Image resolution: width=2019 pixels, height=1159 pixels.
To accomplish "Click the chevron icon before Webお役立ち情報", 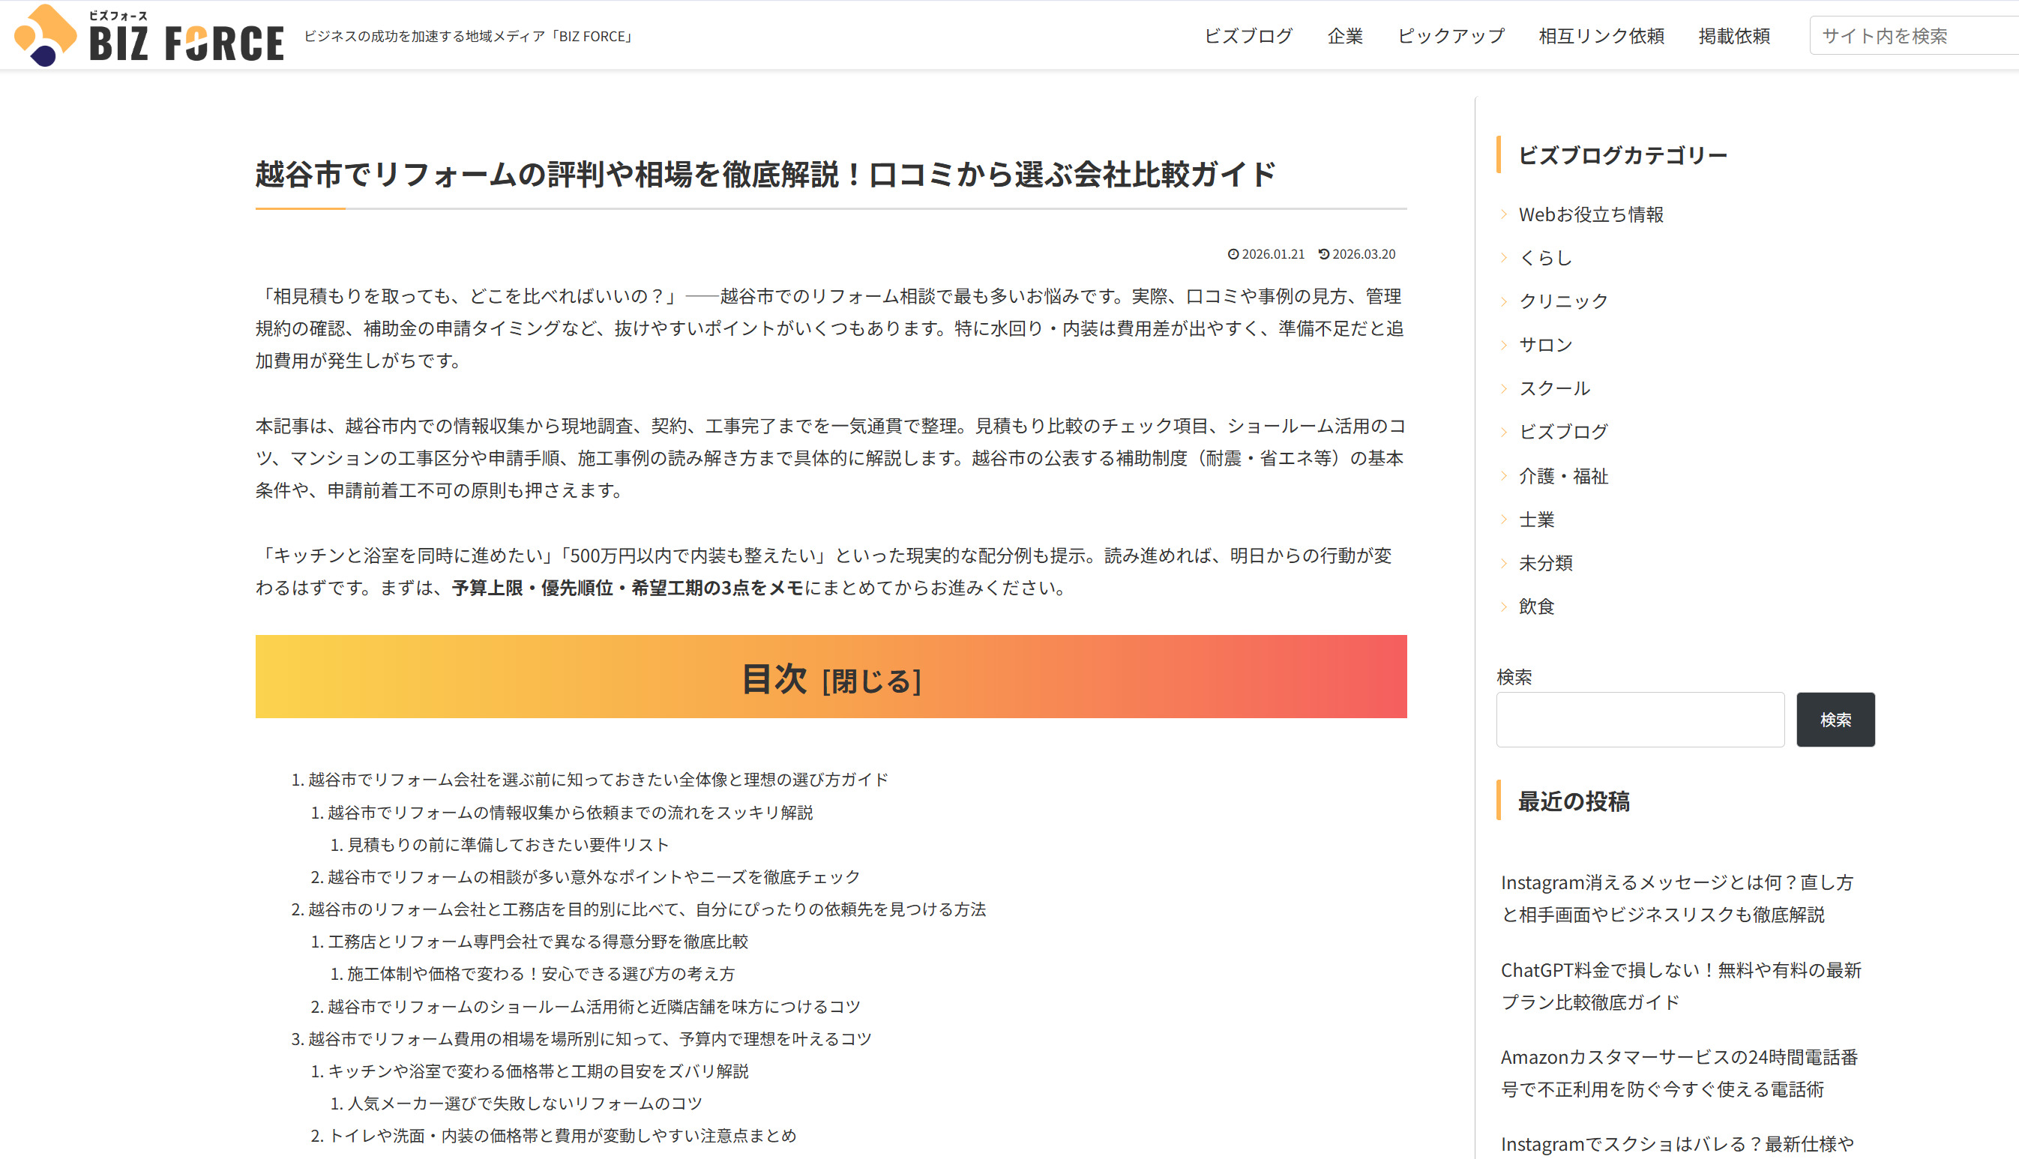I will click(1505, 214).
